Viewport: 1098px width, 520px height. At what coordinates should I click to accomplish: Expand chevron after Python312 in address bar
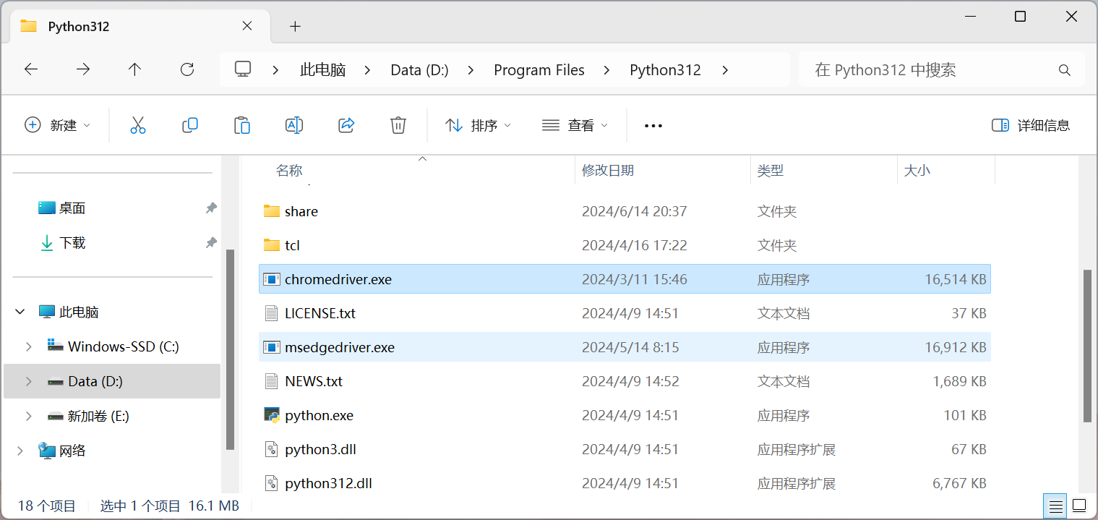pyautogui.click(x=726, y=70)
